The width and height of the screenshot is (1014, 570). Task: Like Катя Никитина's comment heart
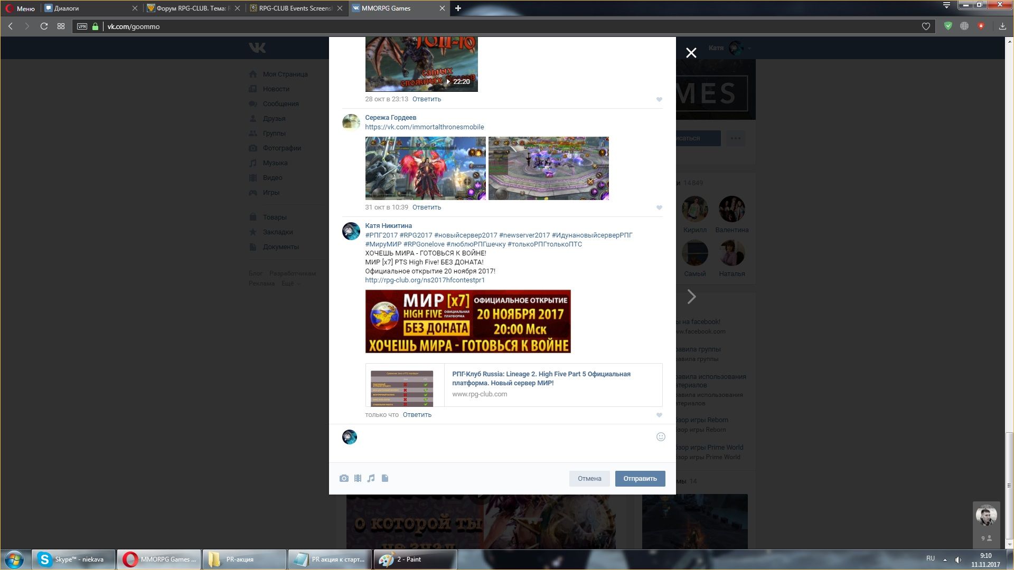(659, 415)
